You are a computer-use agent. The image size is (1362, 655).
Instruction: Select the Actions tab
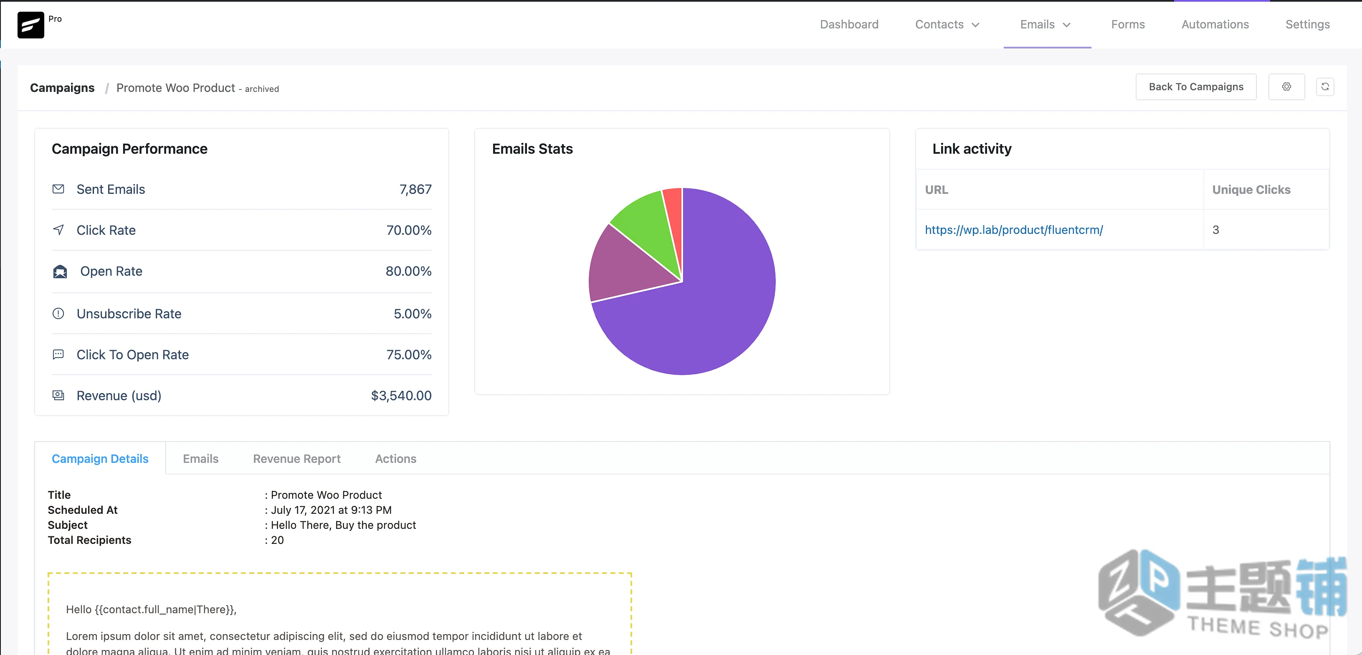395,459
